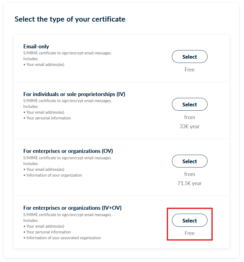
Task: Click the "For enterprises or organizations (IV+OV)" title
Action: (x=72, y=208)
